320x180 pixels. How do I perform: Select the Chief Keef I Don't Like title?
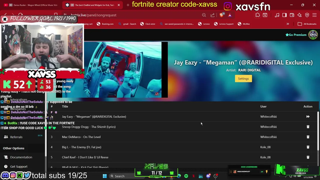pyautogui.click(x=85, y=157)
